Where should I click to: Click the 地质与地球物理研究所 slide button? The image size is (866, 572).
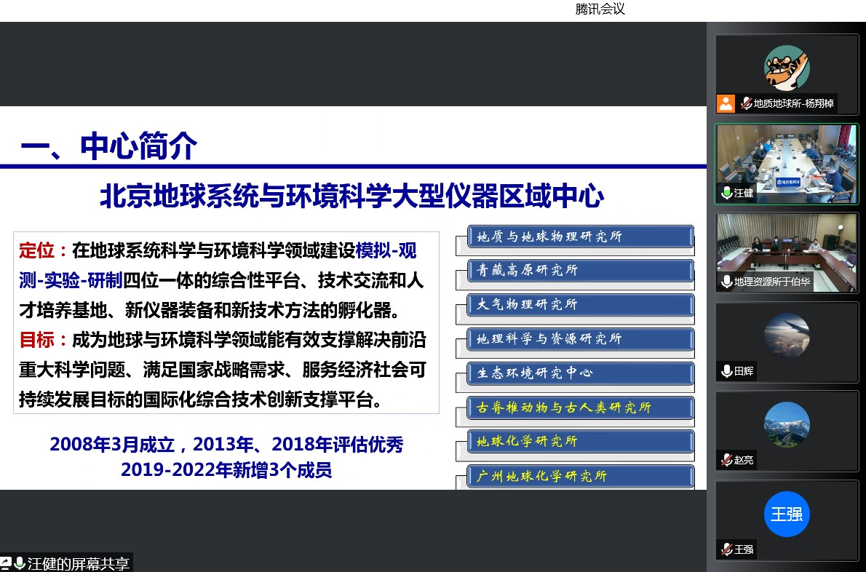tap(579, 237)
